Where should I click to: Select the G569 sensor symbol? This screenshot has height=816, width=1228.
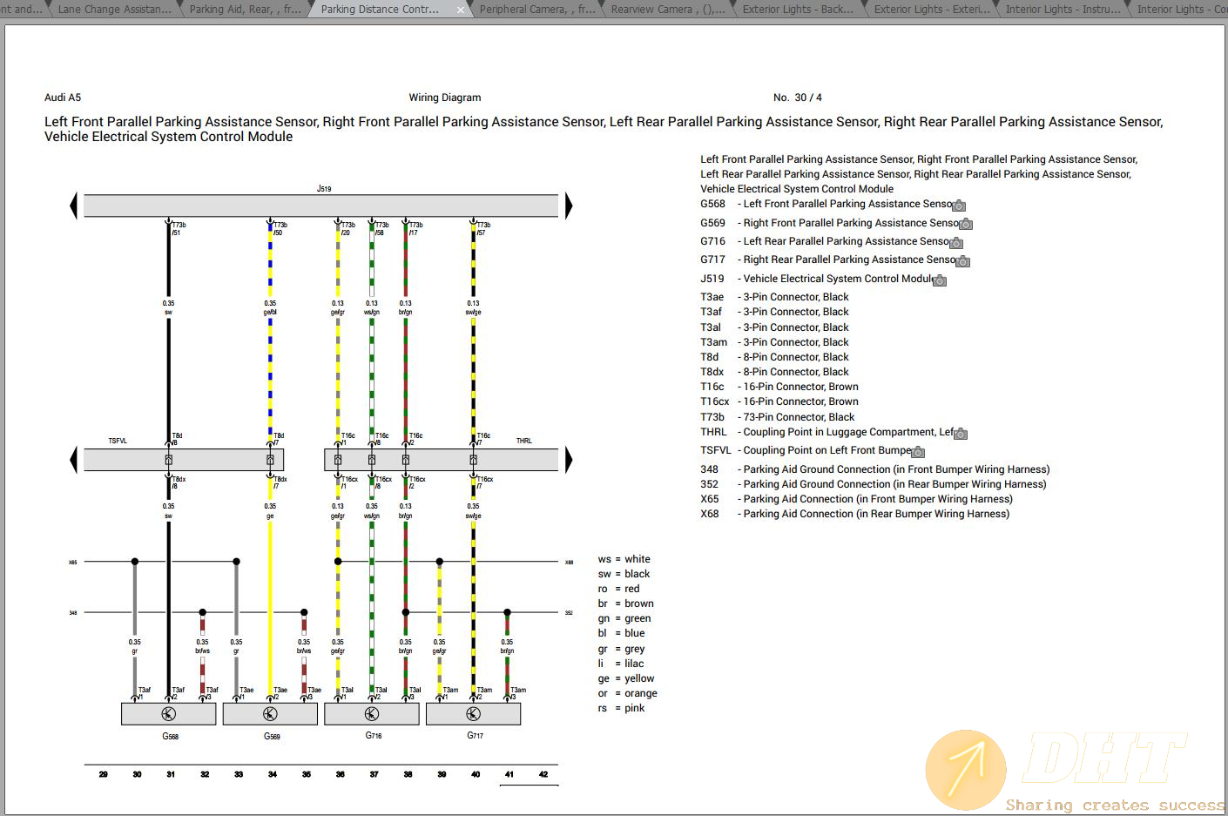pos(270,714)
